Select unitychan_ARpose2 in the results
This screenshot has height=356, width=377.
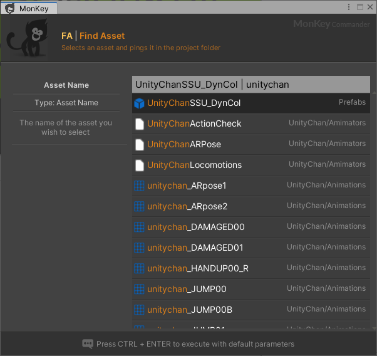(x=251, y=207)
